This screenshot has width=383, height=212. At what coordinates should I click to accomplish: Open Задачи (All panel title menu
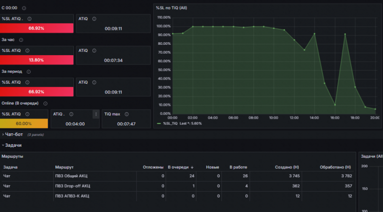pos(372,156)
